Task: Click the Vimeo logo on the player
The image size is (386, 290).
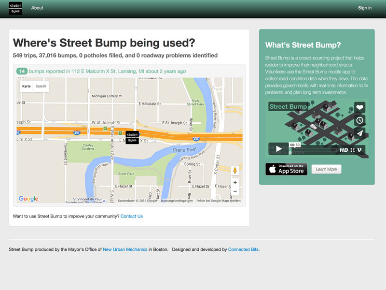Action: pos(359,150)
